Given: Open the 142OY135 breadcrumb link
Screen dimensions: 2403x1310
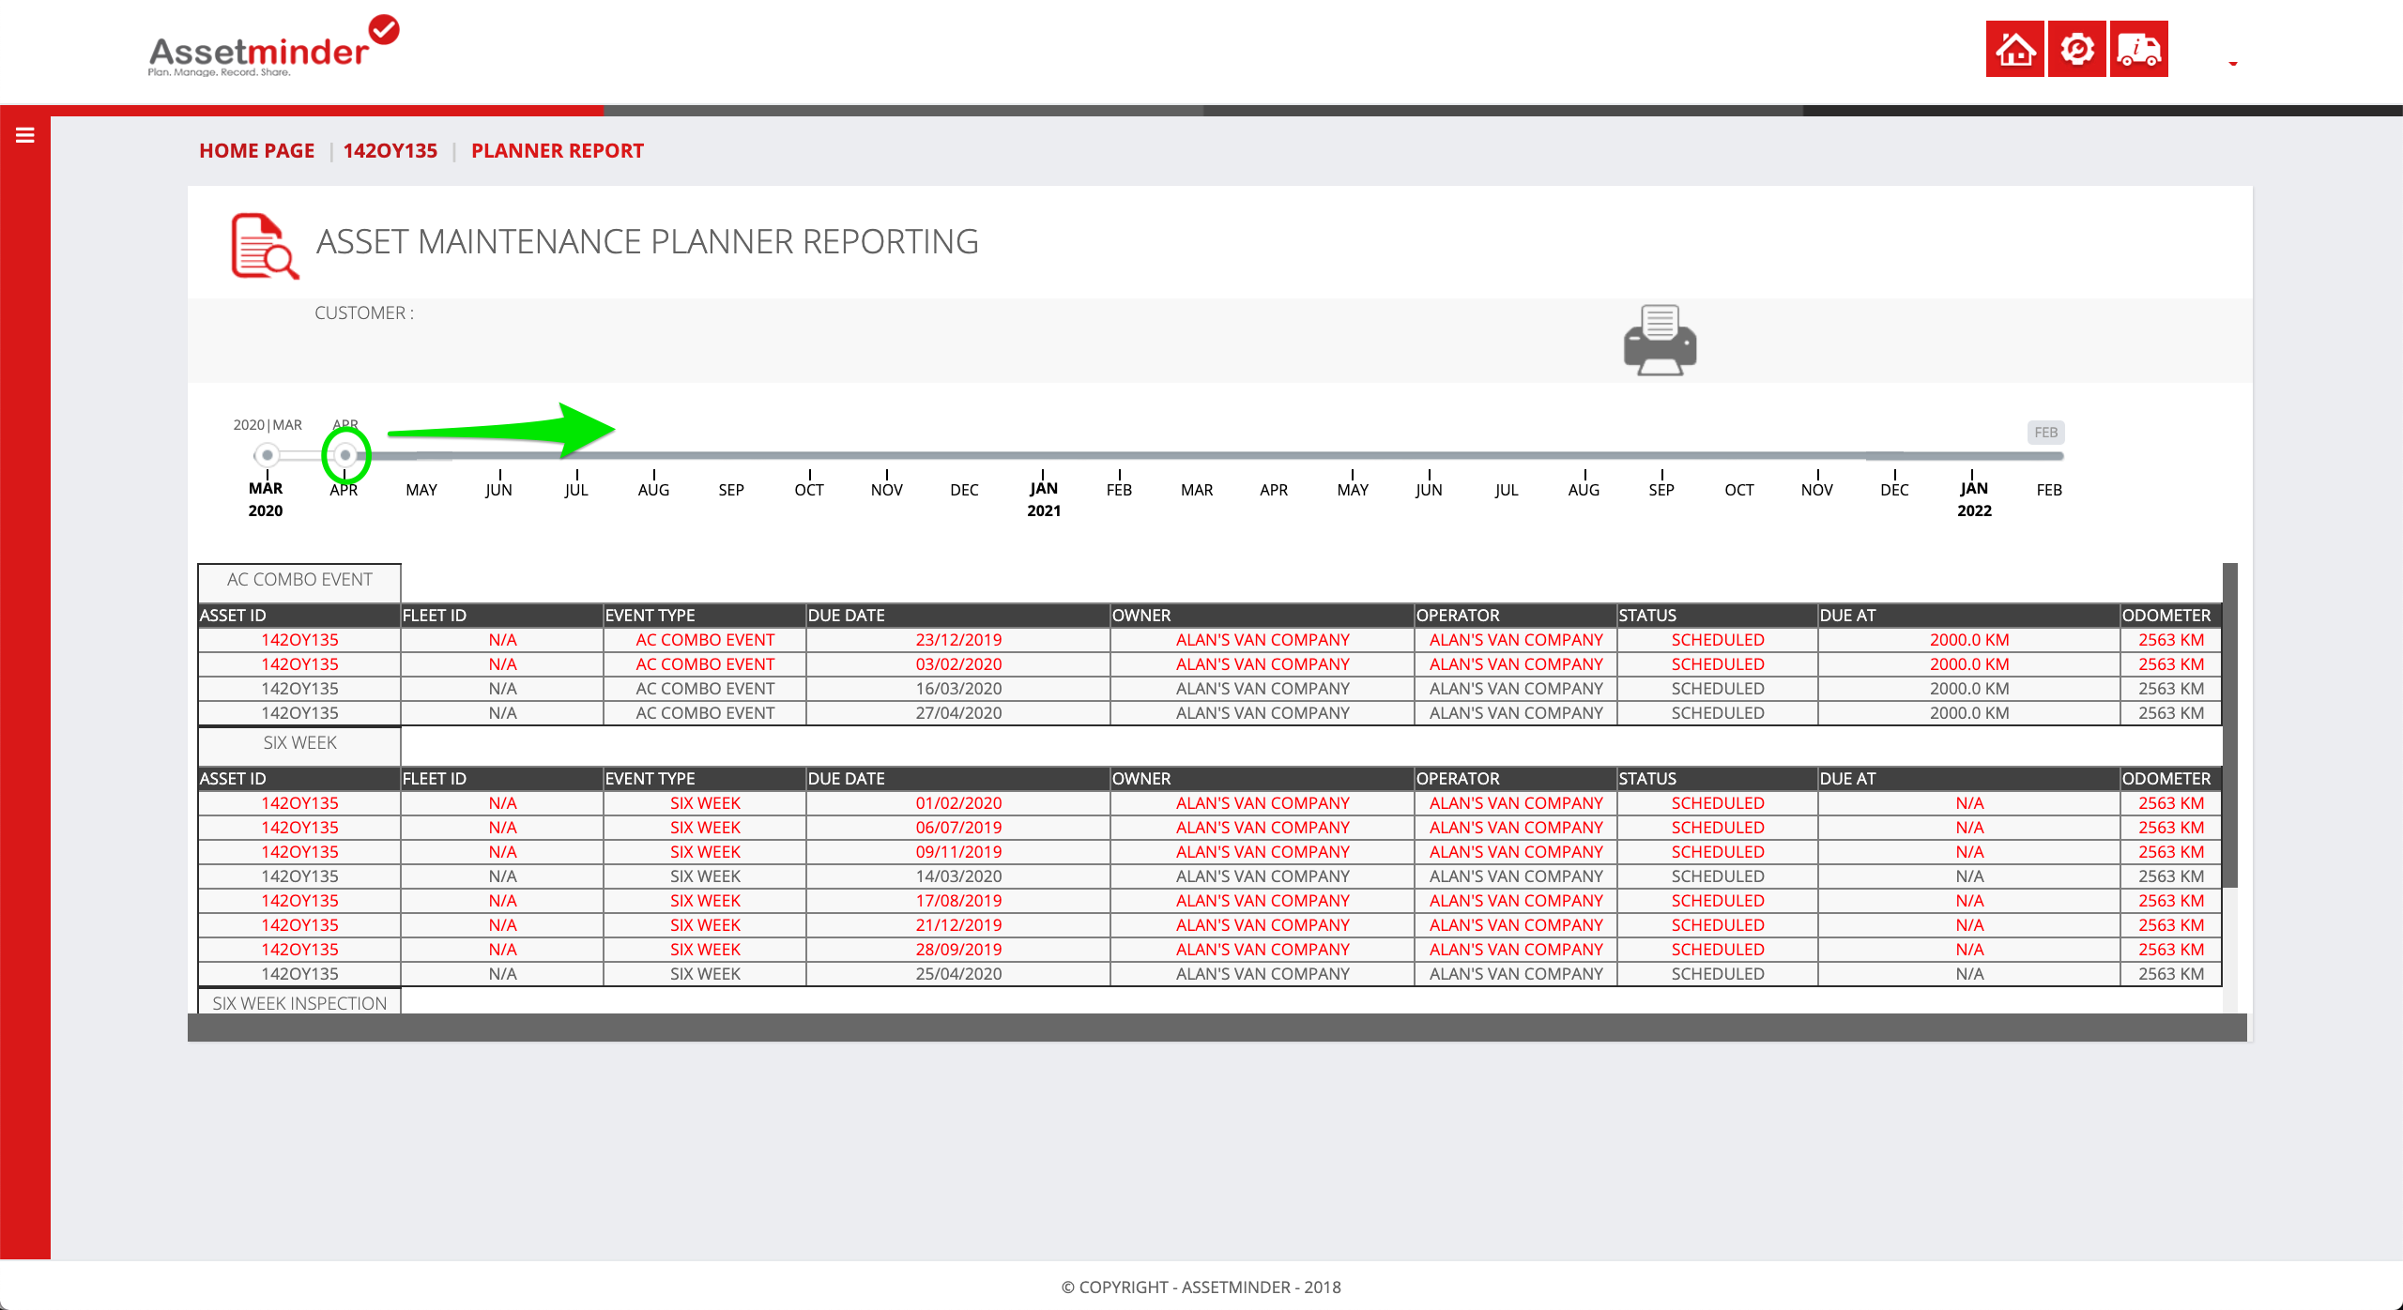Looking at the screenshot, I should [390, 150].
